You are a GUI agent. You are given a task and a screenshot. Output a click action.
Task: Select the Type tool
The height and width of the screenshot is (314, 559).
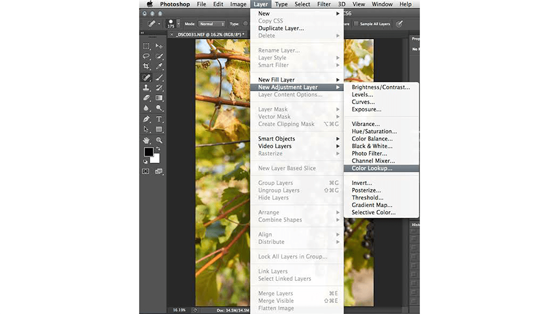pos(159,119)
